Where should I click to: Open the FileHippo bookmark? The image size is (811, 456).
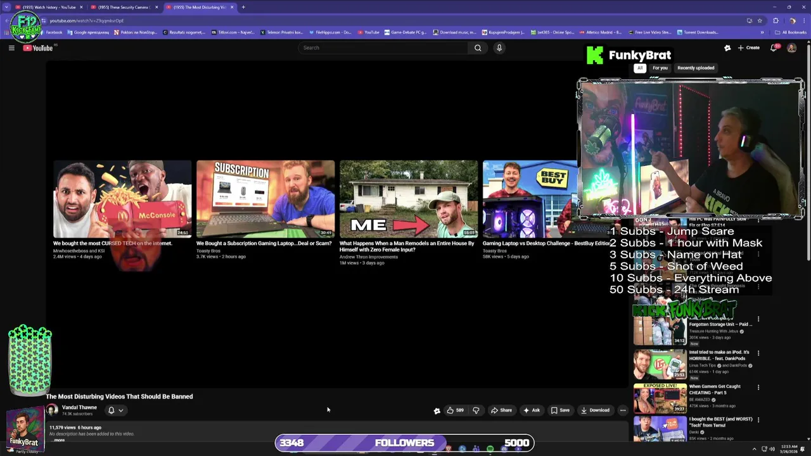[x=330, y=32]
